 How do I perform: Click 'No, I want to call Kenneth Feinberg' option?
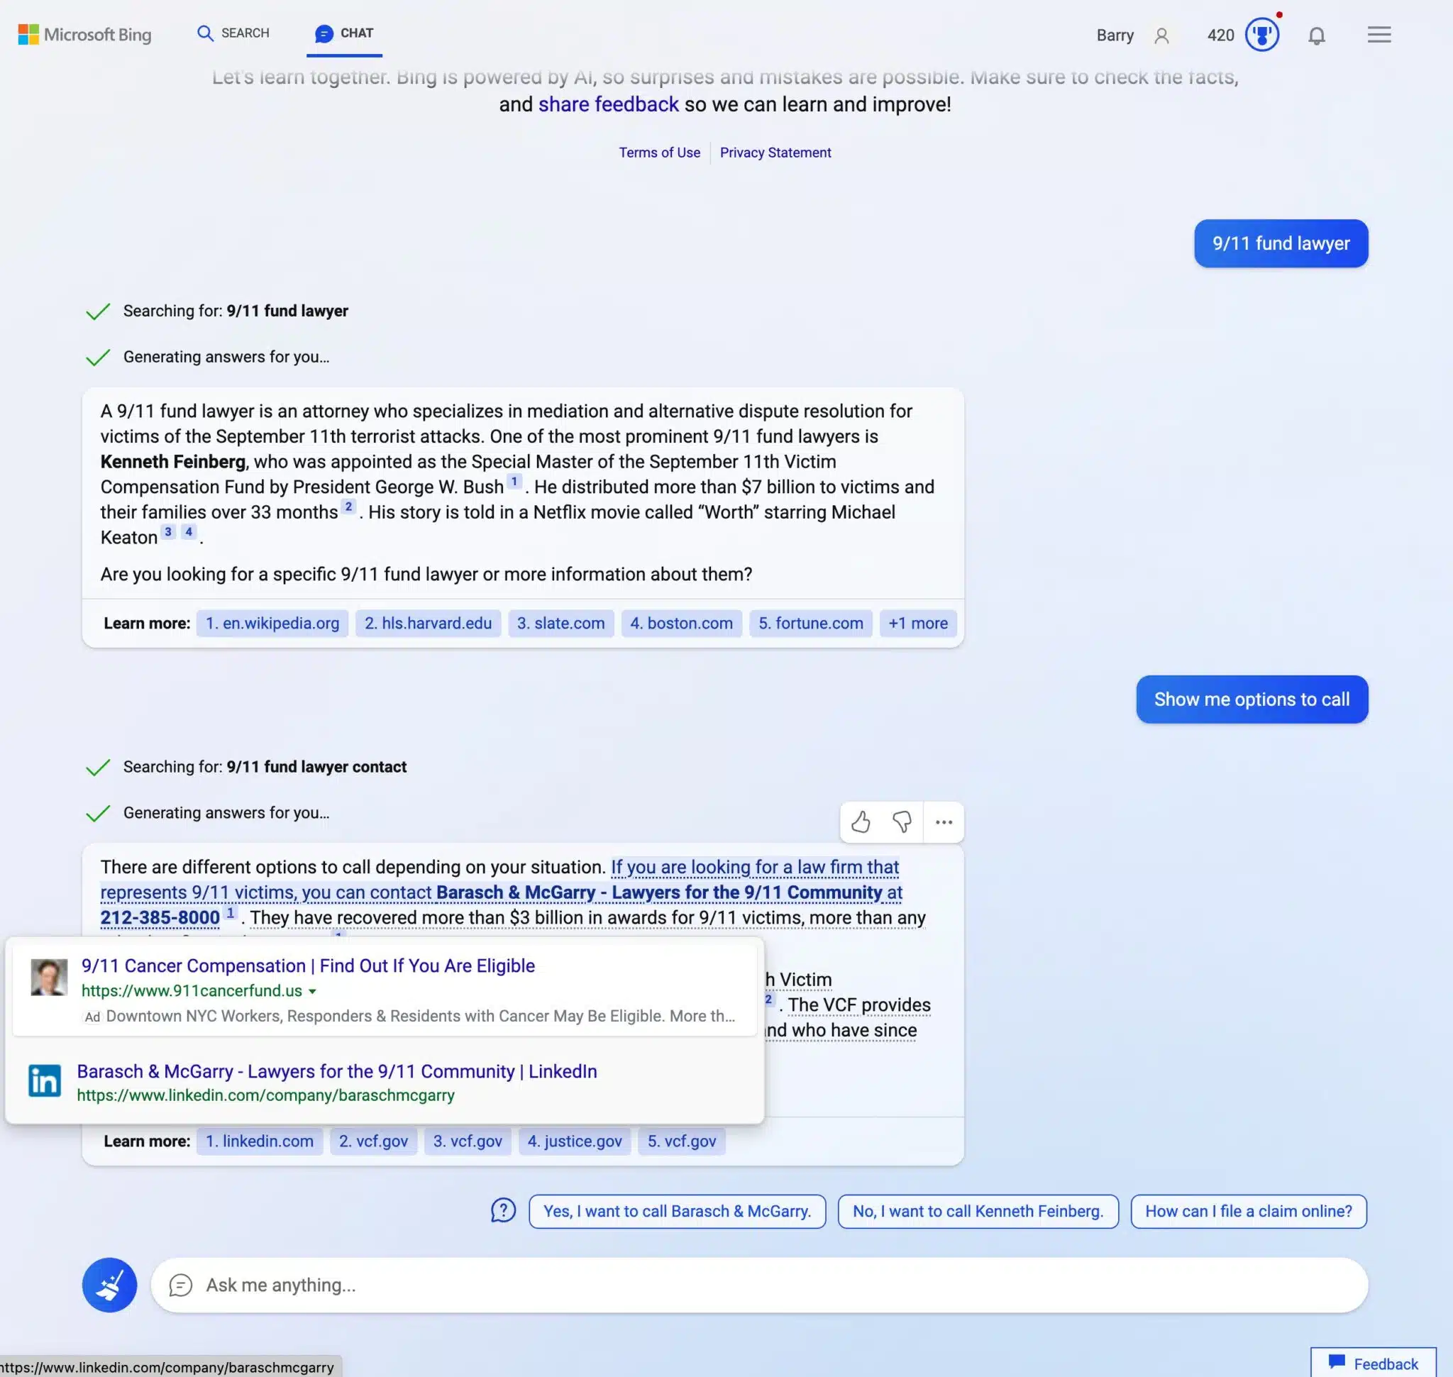977,1210
